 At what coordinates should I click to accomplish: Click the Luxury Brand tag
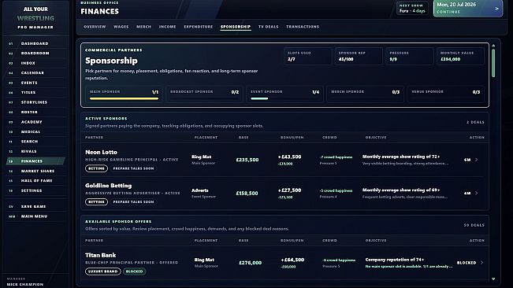[103, 271]
